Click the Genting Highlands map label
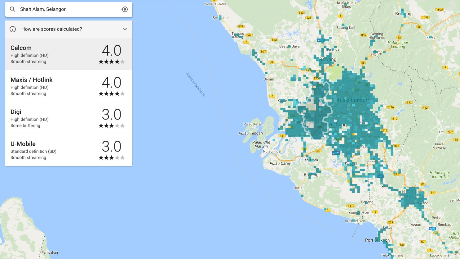 [377, 36]
